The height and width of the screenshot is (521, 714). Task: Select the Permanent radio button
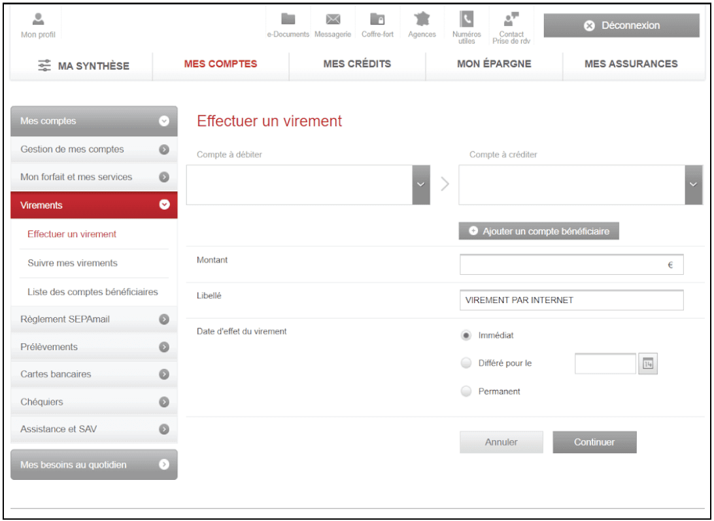point(466,391)
